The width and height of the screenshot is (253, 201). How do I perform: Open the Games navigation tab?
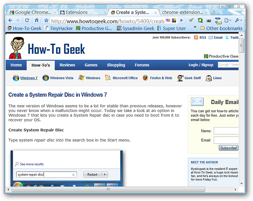91,65
